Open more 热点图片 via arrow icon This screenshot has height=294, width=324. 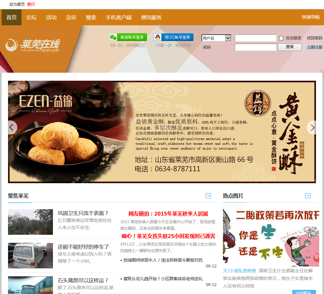308,196
